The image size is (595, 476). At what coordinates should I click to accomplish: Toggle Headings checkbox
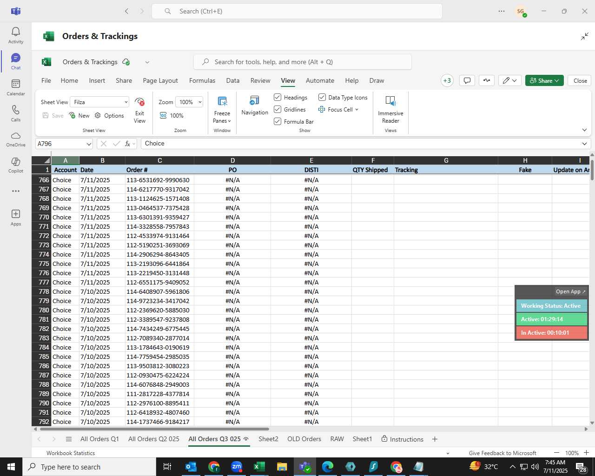[x=278, y=97]
